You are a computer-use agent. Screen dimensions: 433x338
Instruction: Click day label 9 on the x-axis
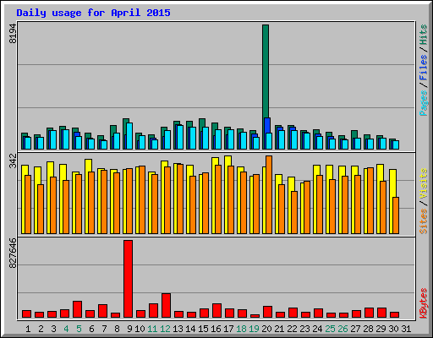(x=129, y=329)
